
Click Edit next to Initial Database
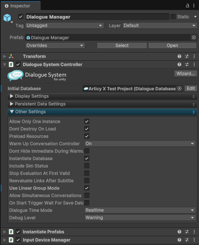191,88
